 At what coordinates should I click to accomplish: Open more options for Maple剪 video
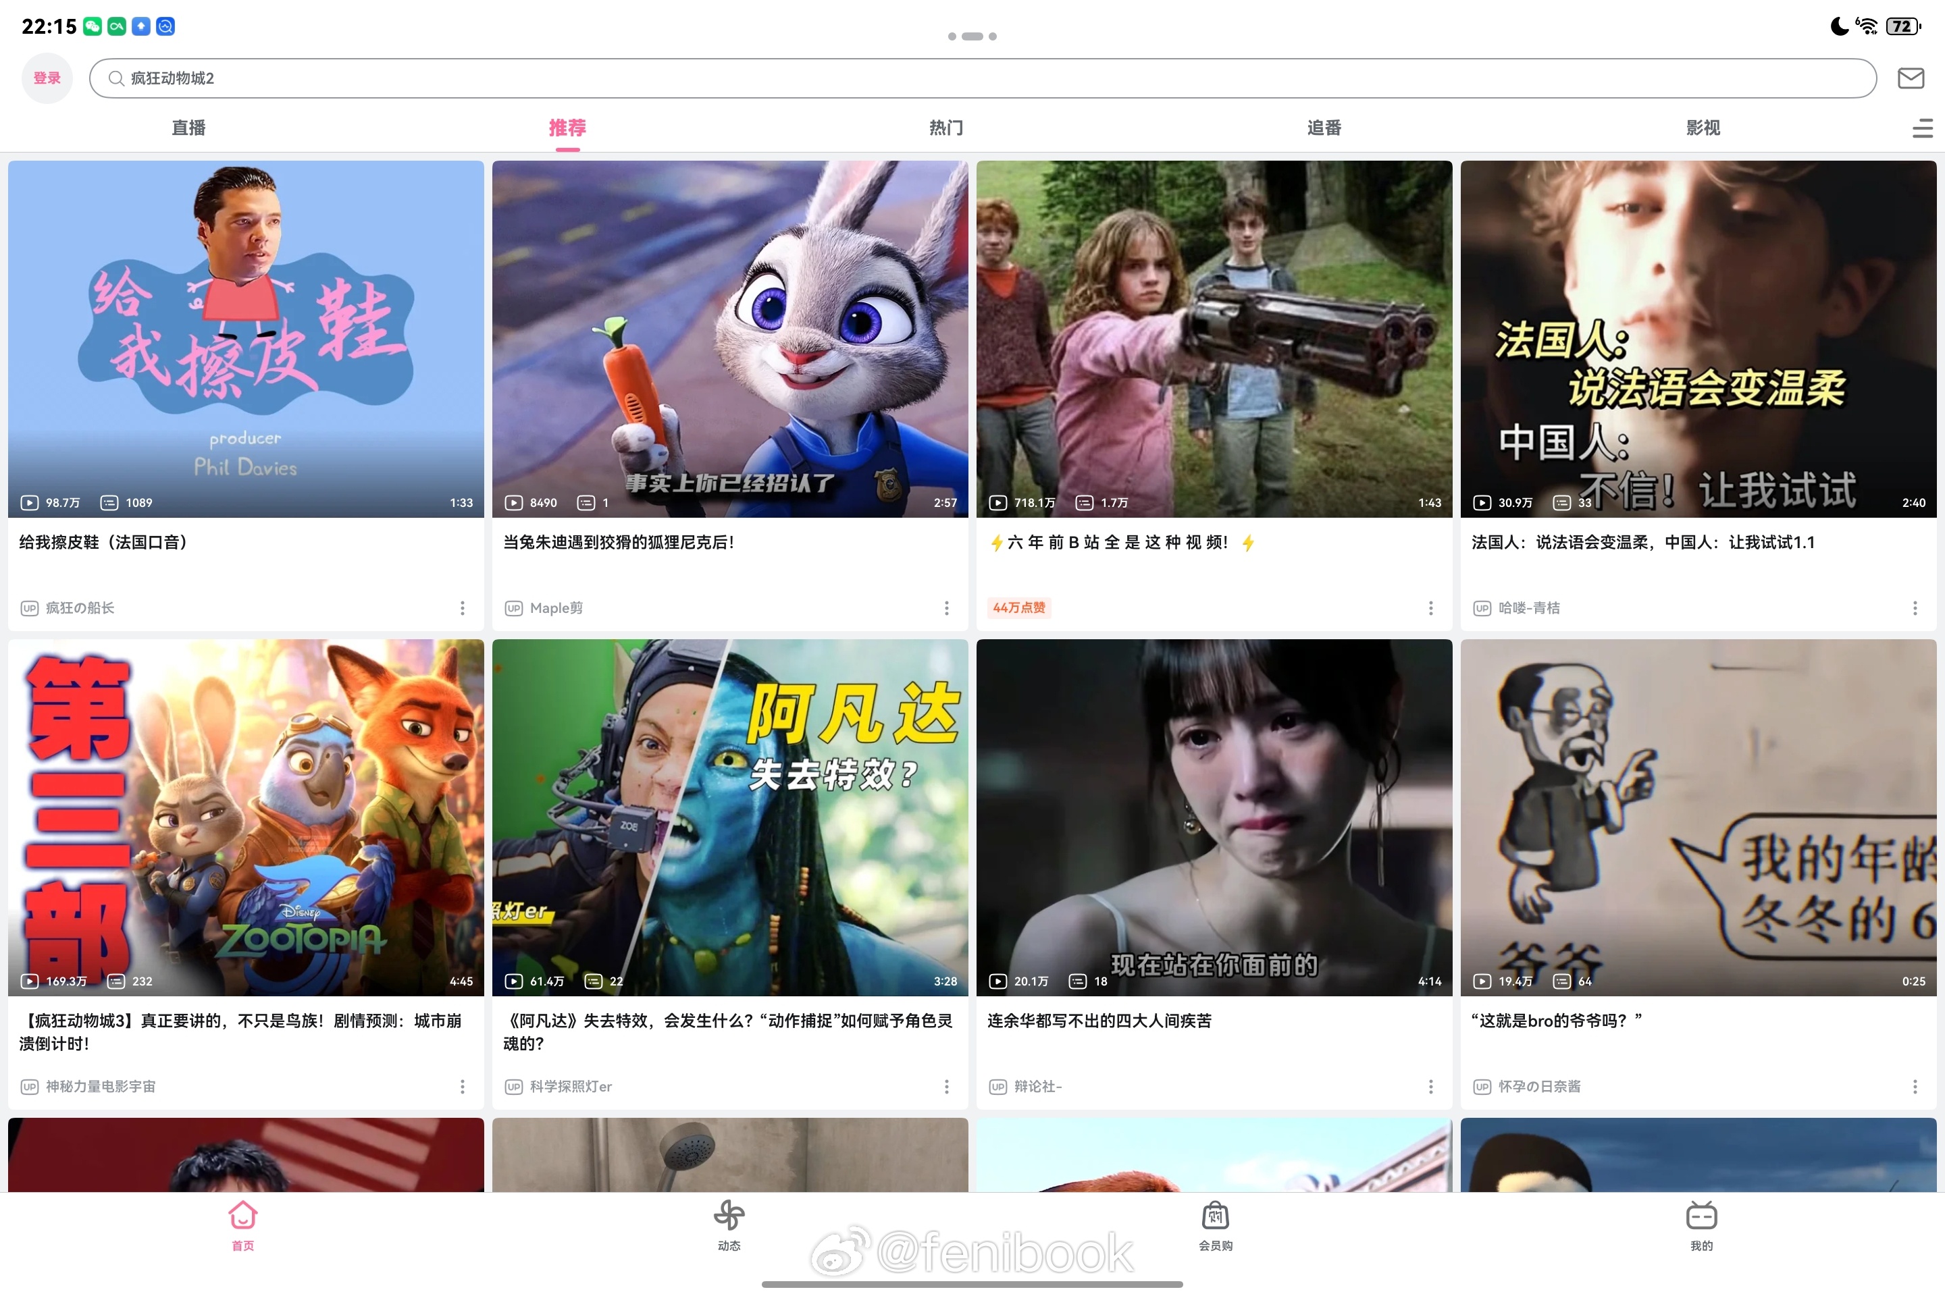click(x=946, y=608)
